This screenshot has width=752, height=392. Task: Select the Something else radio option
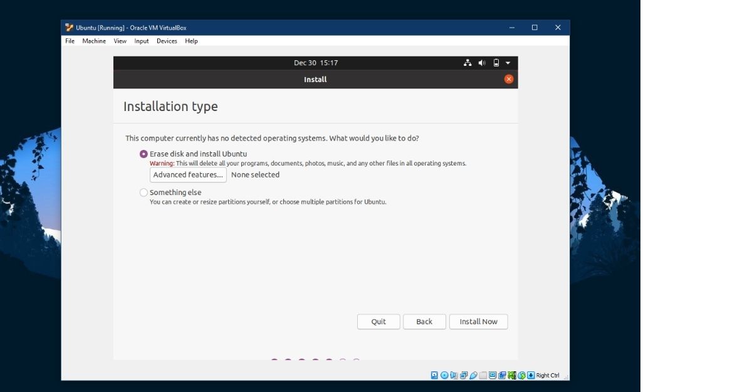[144, 193]
